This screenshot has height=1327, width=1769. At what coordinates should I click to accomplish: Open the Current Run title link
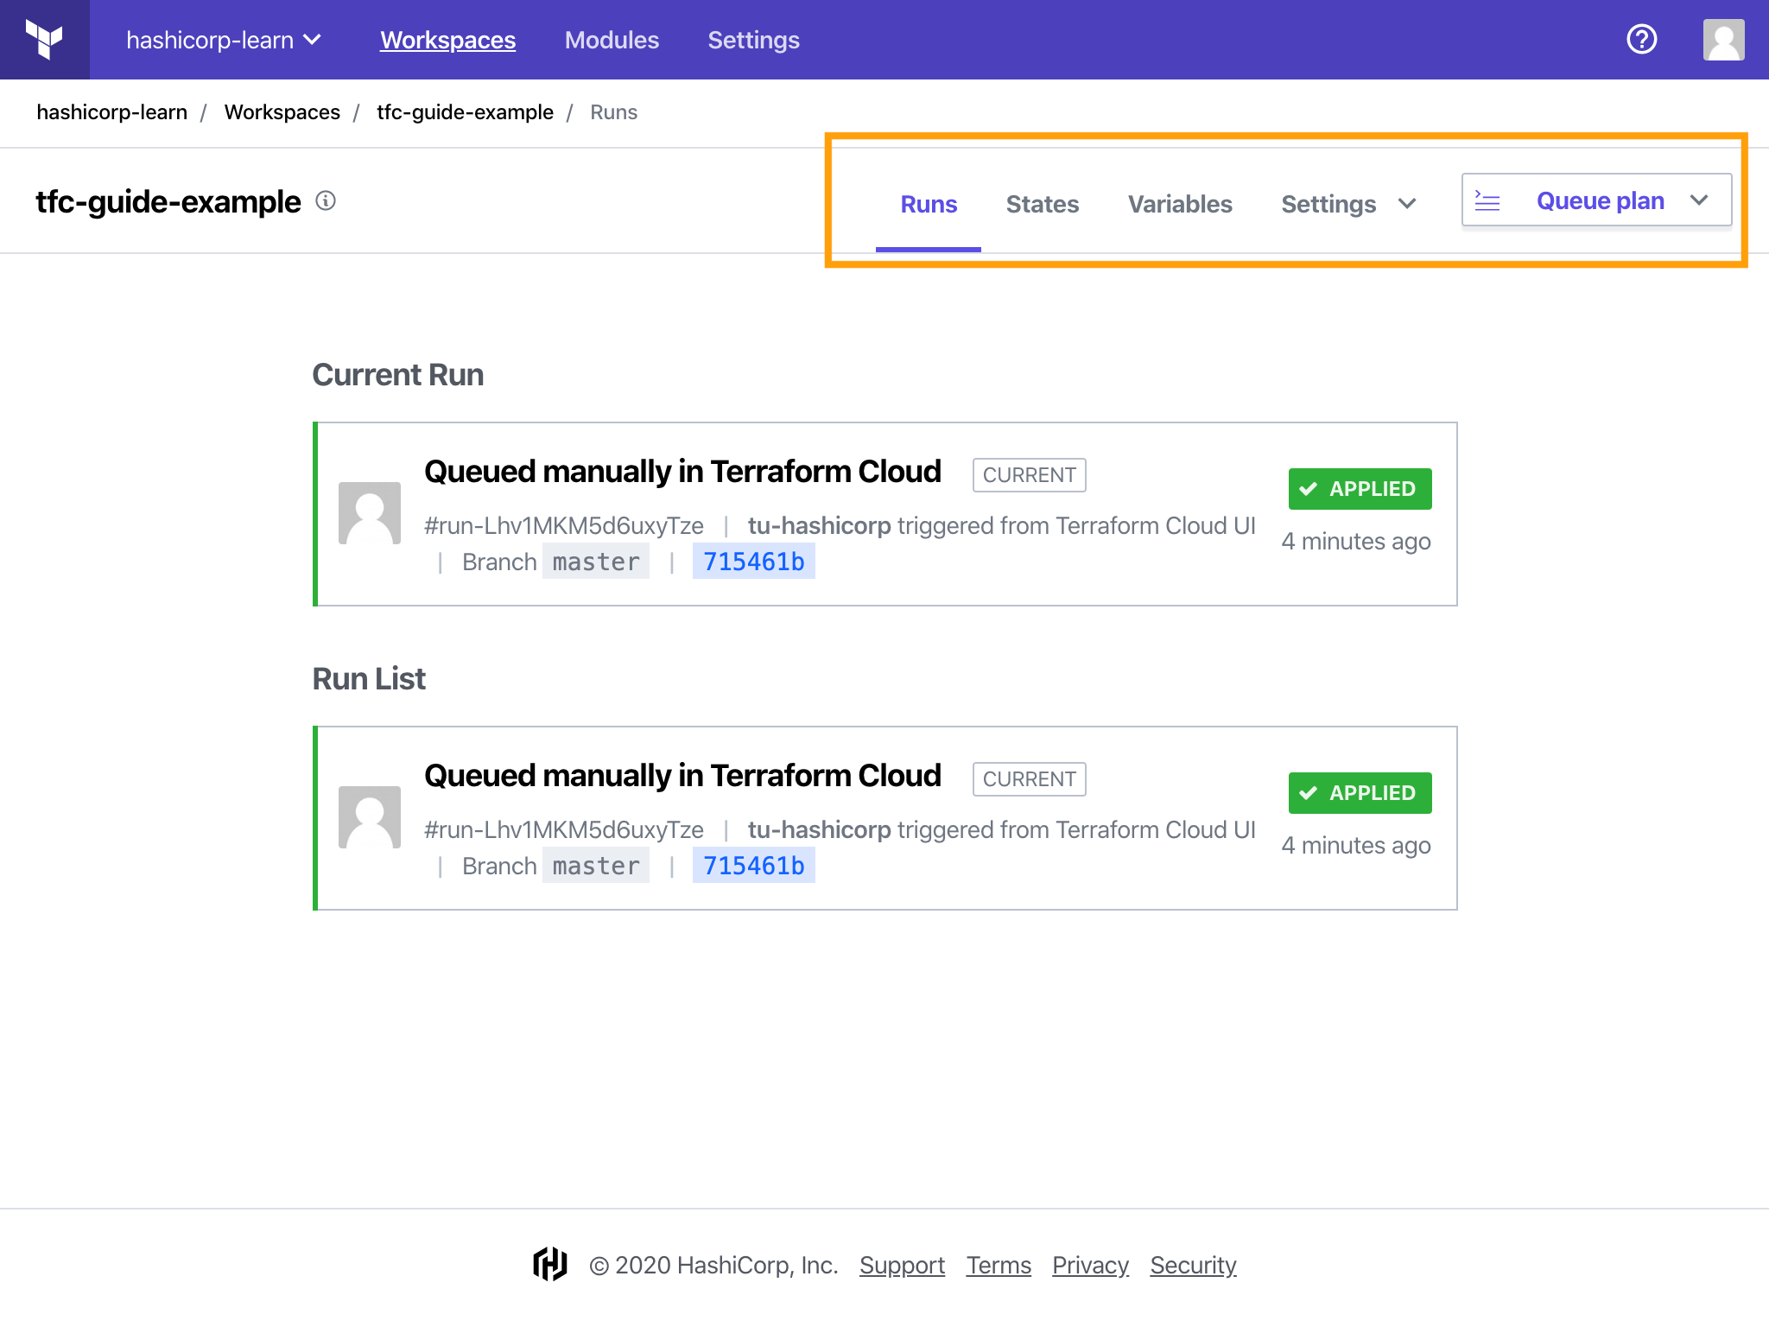coord(682,472)
